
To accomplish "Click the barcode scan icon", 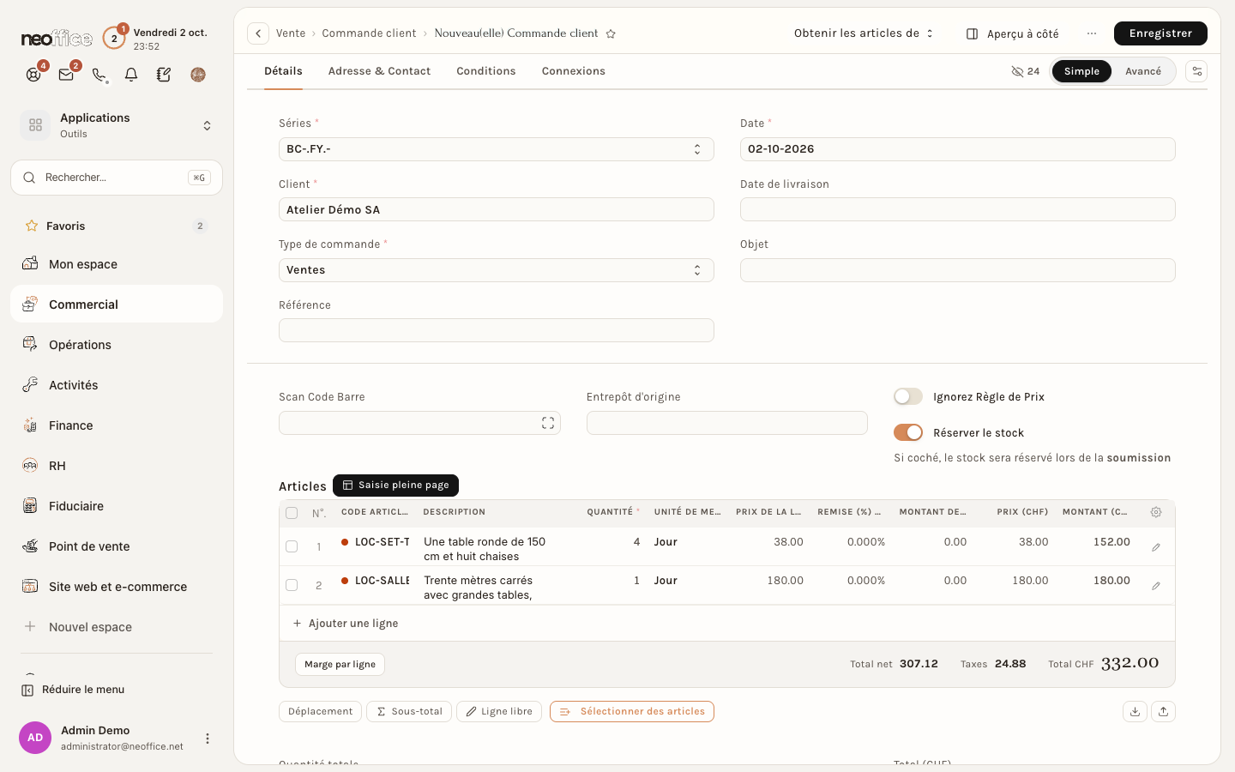I will [x=548, y=423].
